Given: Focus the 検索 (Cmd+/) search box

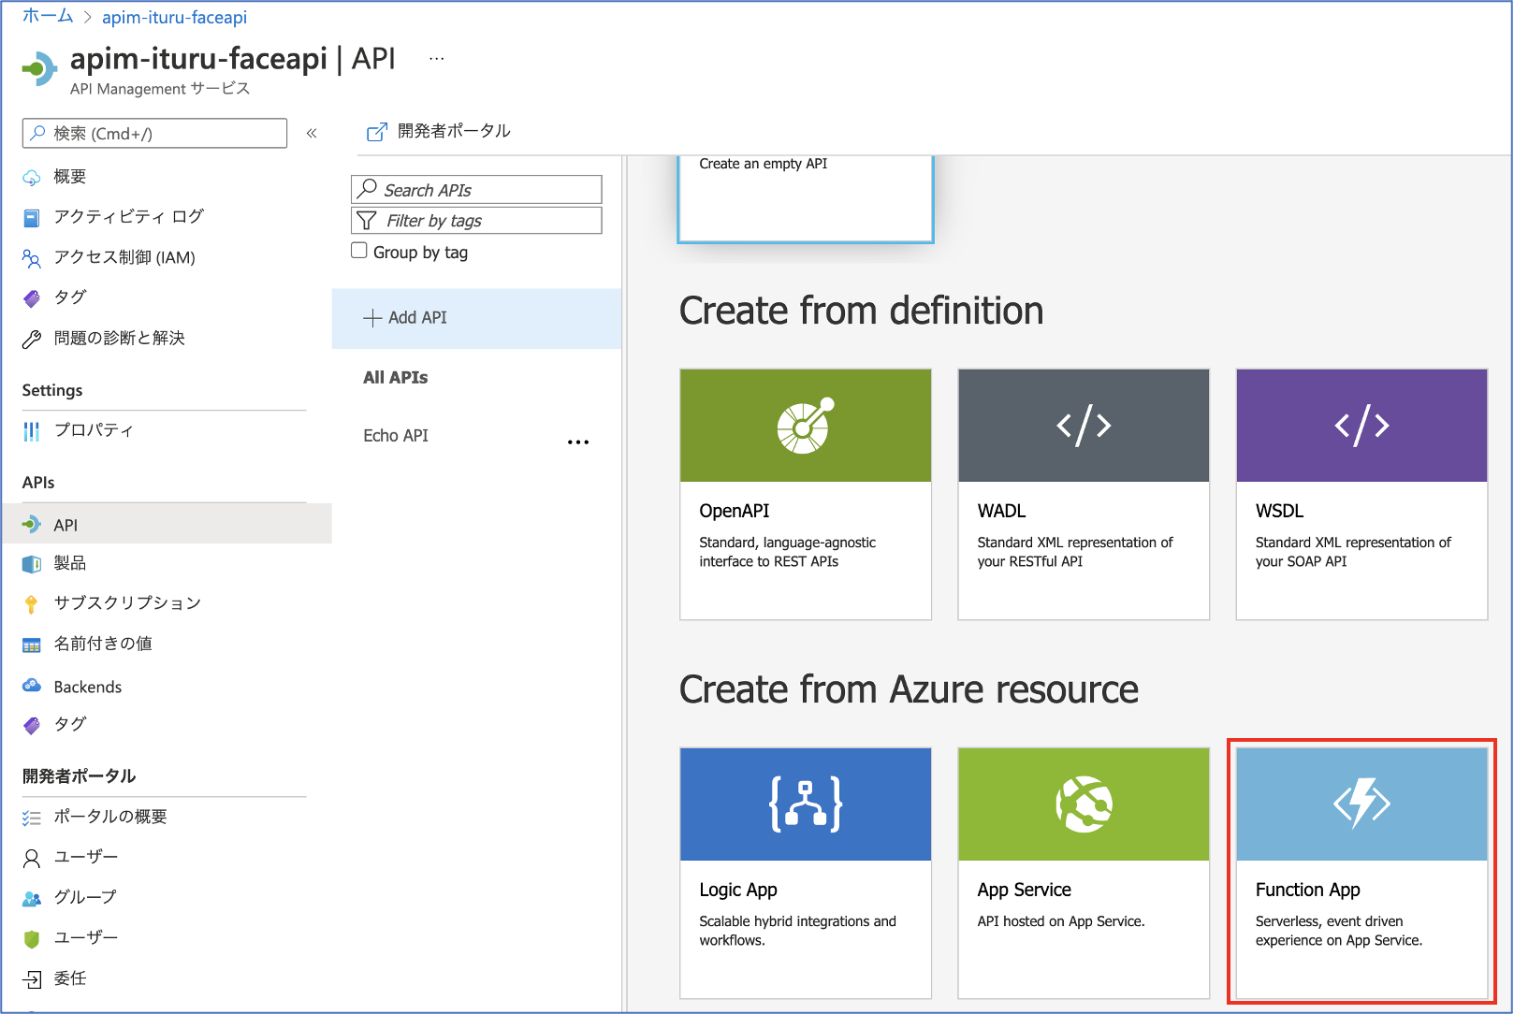Looking at the screenshot, I should [x=154, y=134].
